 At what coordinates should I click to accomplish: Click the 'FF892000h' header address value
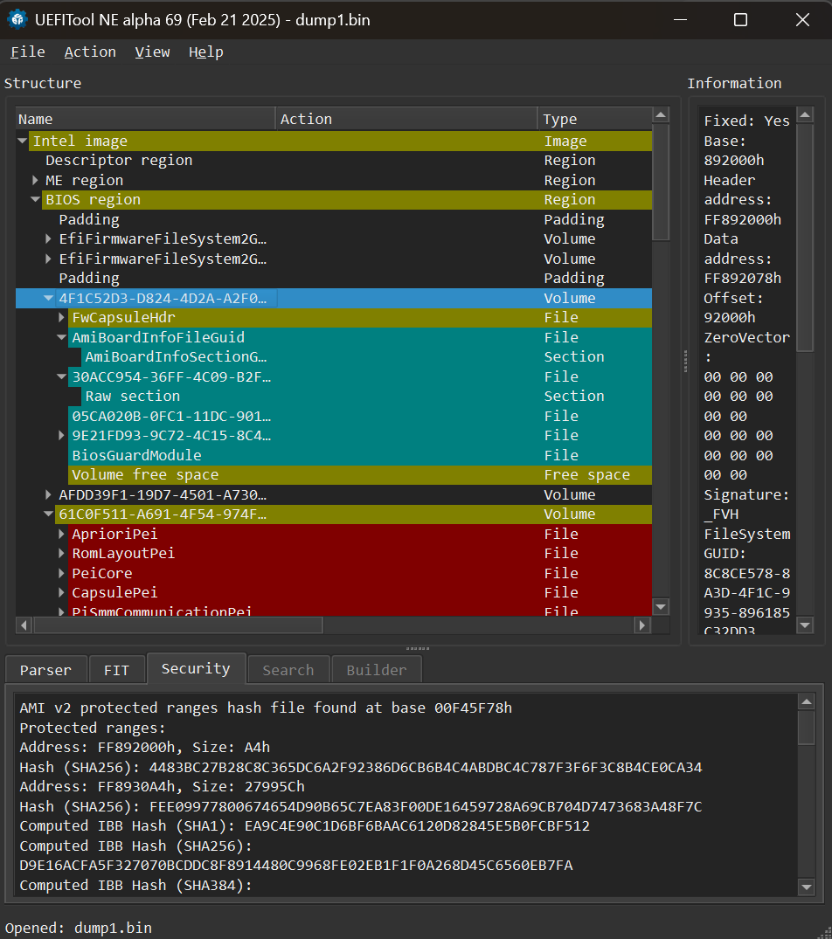743,219
